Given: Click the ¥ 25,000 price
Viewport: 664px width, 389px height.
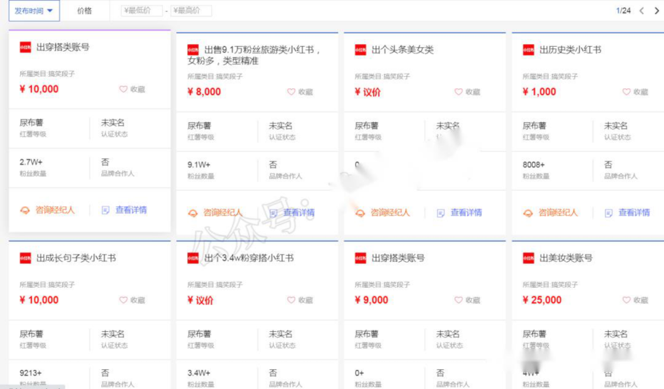Looking at the screenshot, I should [542, 300].
